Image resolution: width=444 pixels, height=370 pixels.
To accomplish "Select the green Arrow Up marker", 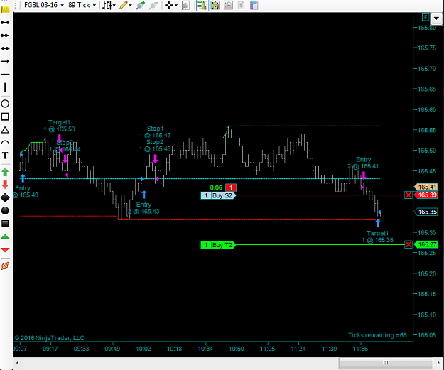I will (5, 172).
